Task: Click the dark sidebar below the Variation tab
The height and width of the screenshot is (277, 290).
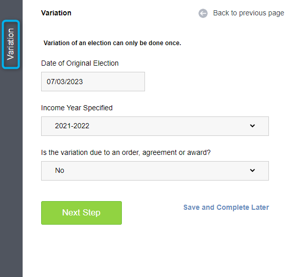Action: click(x=11, y=172)
